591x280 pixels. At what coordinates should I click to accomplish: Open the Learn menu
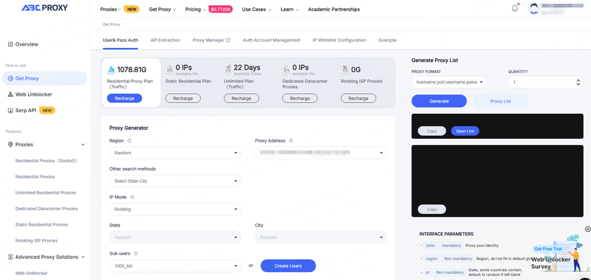point(290,9)
